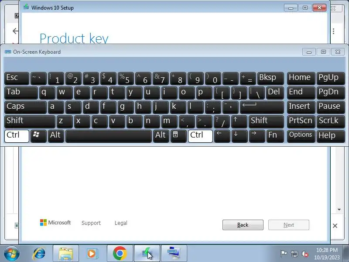This screenshot has width=349, height=262.
Task: Click the space bar key
Action: (x=108, y=136)
